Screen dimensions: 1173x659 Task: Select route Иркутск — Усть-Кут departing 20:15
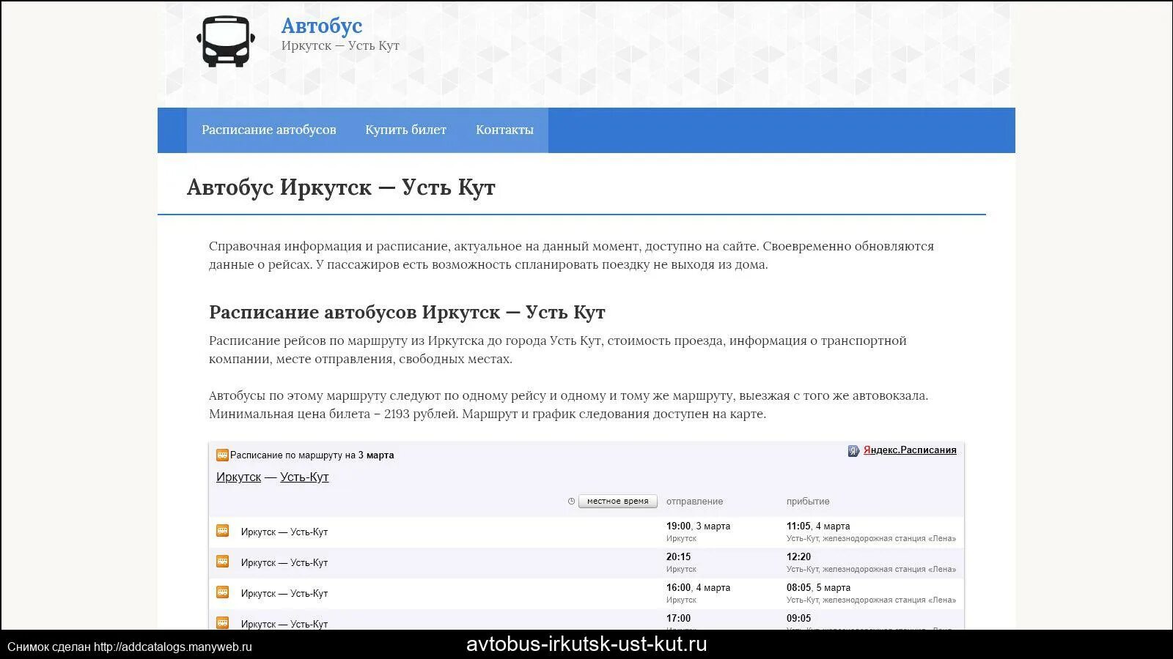284,562
